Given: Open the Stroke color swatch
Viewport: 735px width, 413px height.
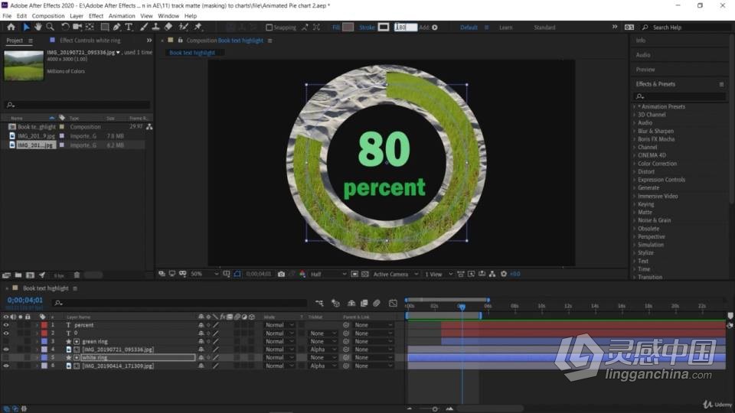Looking at the screenshot, I should tap(384, 28).
